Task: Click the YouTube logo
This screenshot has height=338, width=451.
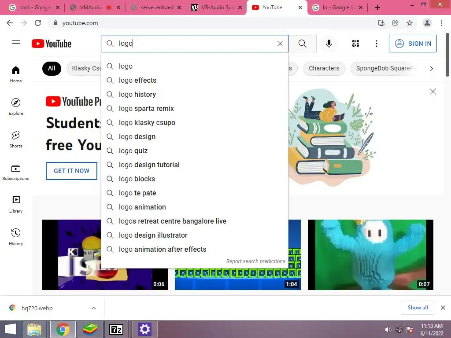Action: 52,44
